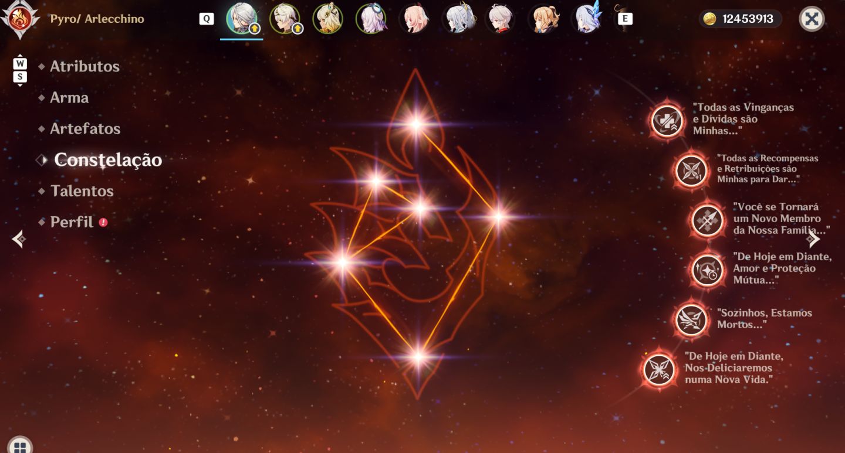Viewport: 845px width, 453px height.
Task: Open the Artefatos menu
Action: [x=85, y=128]
